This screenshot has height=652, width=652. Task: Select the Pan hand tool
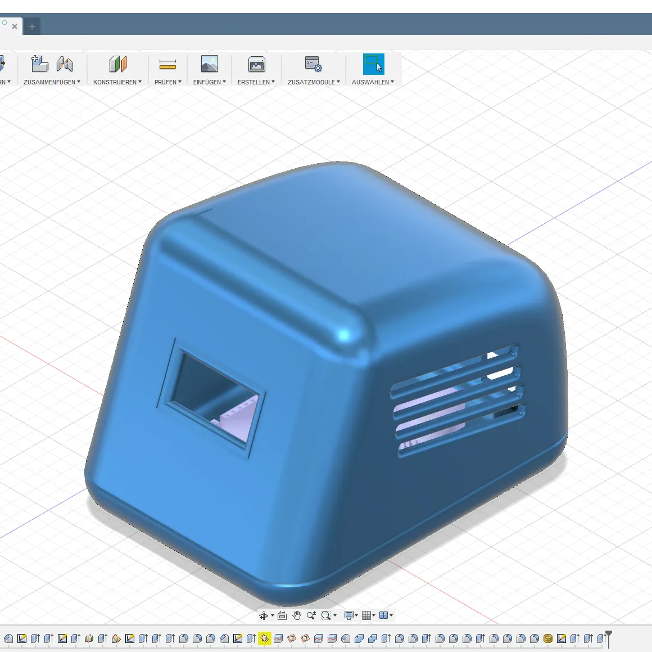tap(296, 615)
